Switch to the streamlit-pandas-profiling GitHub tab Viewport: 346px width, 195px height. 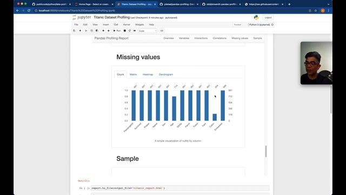(222, 4)
